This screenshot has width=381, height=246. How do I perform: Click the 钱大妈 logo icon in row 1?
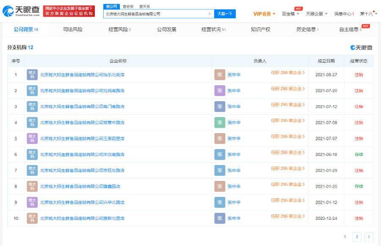tap(32, 75)
